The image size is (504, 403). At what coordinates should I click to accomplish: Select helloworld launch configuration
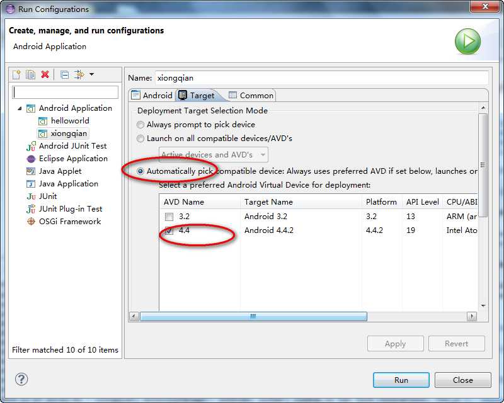[x=70, y=121]
